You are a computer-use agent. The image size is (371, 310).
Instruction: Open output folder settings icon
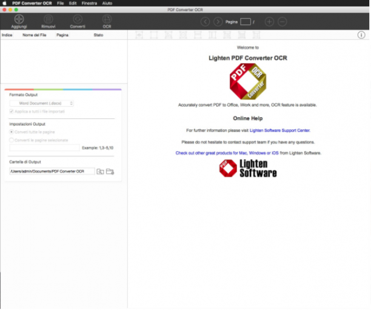pyautogui.click(x=110, y=172)
